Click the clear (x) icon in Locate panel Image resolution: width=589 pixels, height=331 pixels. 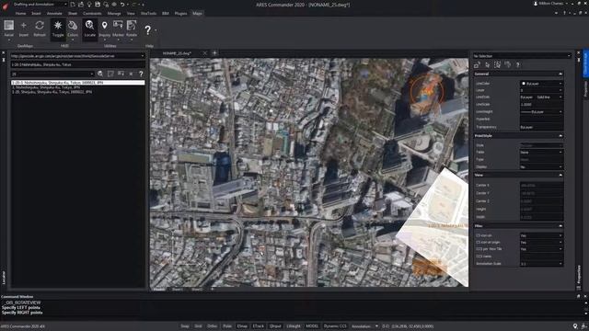pyautogui.click(x=131, y=74)
